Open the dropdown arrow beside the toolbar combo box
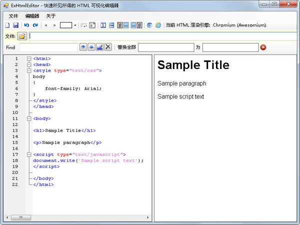The height and width of the screenshot is (225, 300). point(75,25)
